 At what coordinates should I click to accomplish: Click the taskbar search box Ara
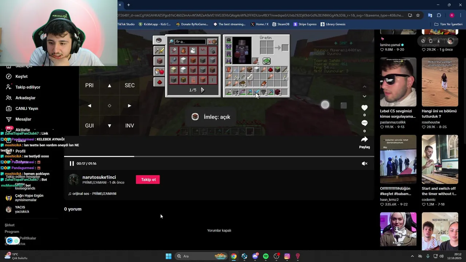point(202,256)
